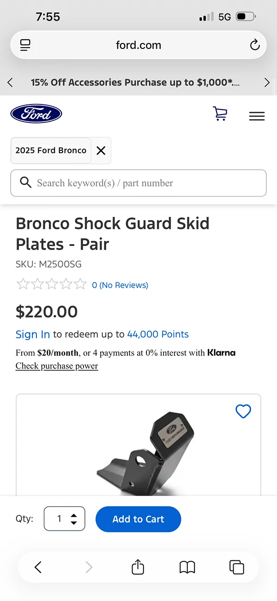Open the shopping cart
The height and width of the screenshot is (601, 277).
pyautogui.click(x=220, y=114)
